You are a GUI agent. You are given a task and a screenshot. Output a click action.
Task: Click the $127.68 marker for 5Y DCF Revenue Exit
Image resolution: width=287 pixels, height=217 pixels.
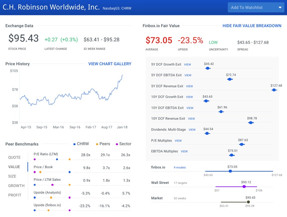(x=274, y=90)
